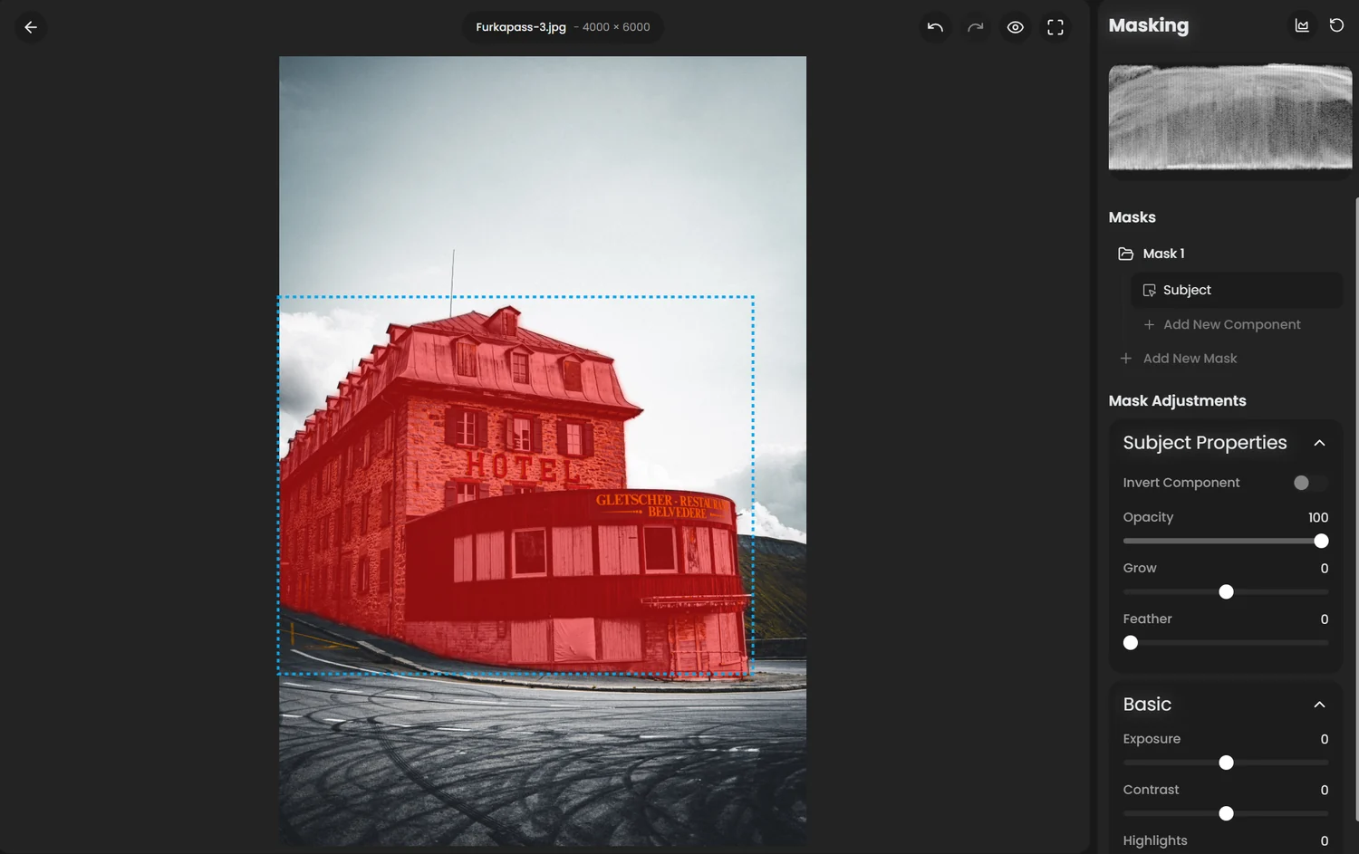The image size is (1359, 854).
Task: Toggle the Invert Component switch
Action: [x=1310, y=483]
